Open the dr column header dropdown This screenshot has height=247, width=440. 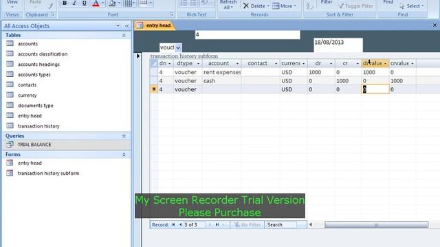331,64
